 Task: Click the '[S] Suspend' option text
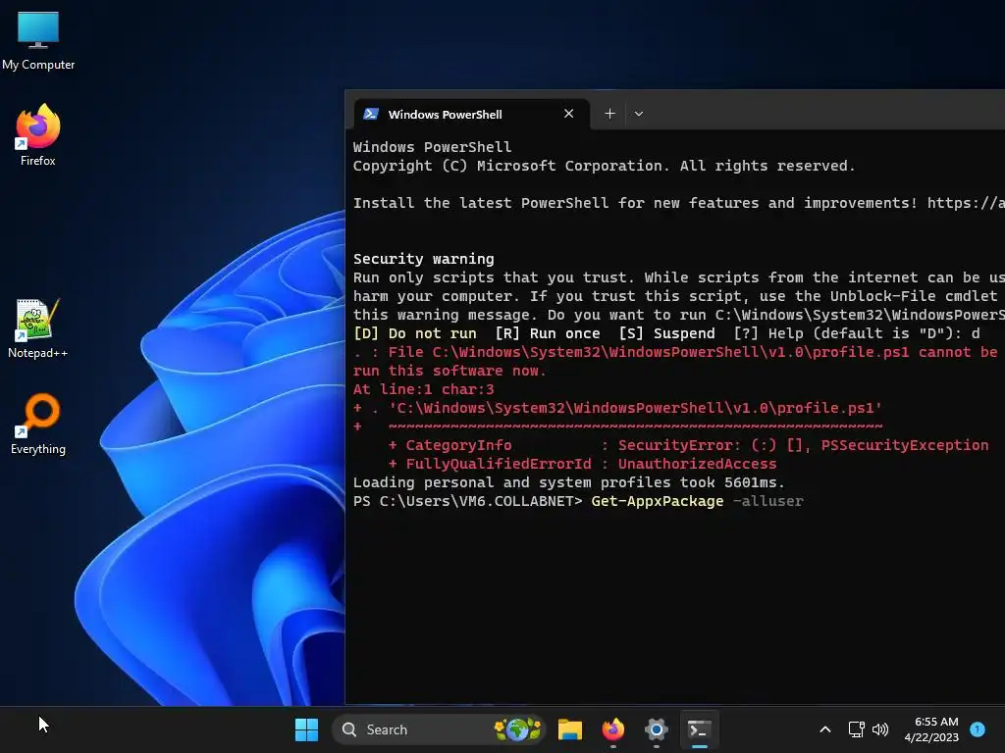(666, 333)
